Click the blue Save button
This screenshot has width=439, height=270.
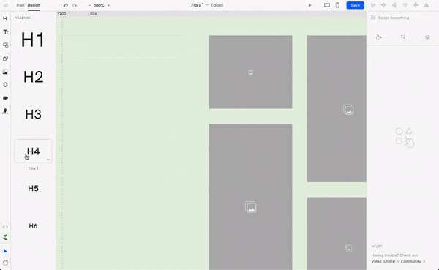(x=355, y=5)
